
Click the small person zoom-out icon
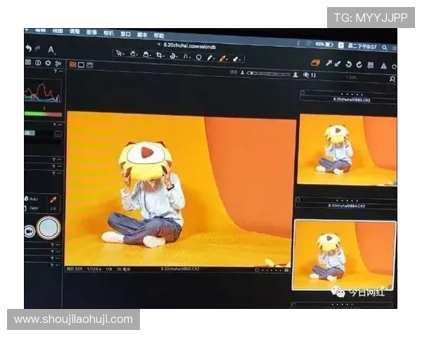point(243,72)
